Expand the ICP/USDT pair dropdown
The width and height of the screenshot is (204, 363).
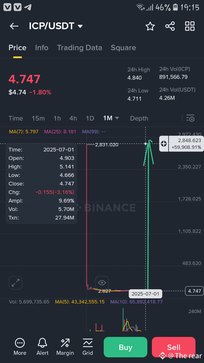(80, 26)
